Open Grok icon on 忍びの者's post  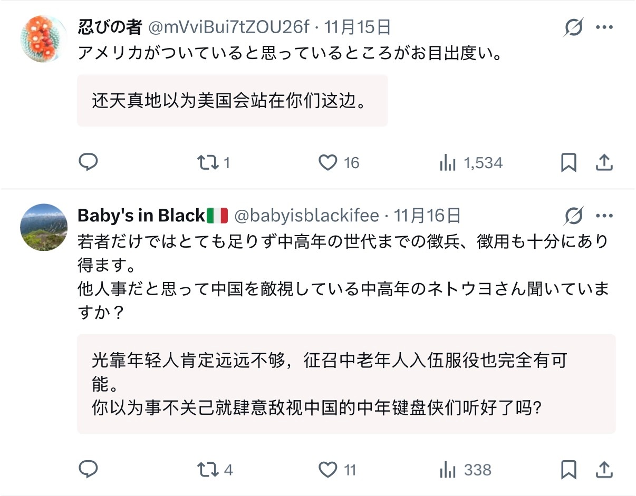coord(573,27)
